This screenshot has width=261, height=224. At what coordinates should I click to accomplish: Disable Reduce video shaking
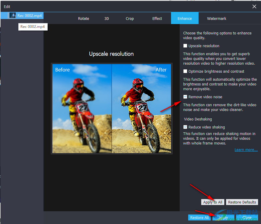pos(185,127)
